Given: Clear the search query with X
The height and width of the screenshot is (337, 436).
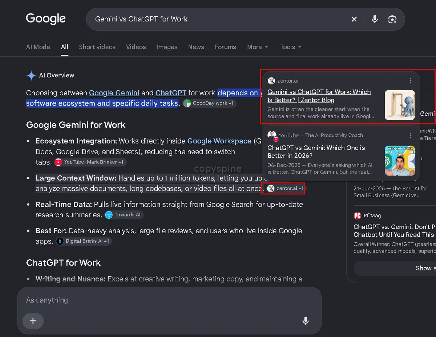Looking at the screenshot, I should pyautogui.click(x=354, y=19).
